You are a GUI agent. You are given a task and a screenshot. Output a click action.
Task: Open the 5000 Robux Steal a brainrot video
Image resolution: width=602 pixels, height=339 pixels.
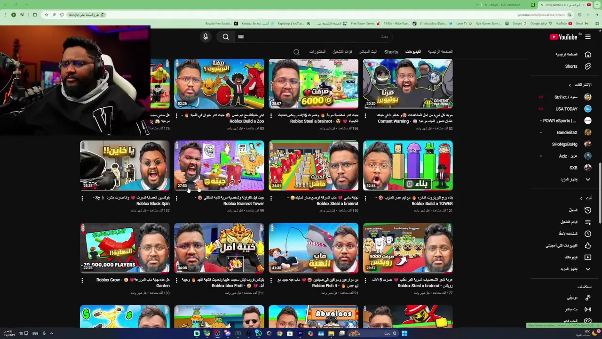408,248
